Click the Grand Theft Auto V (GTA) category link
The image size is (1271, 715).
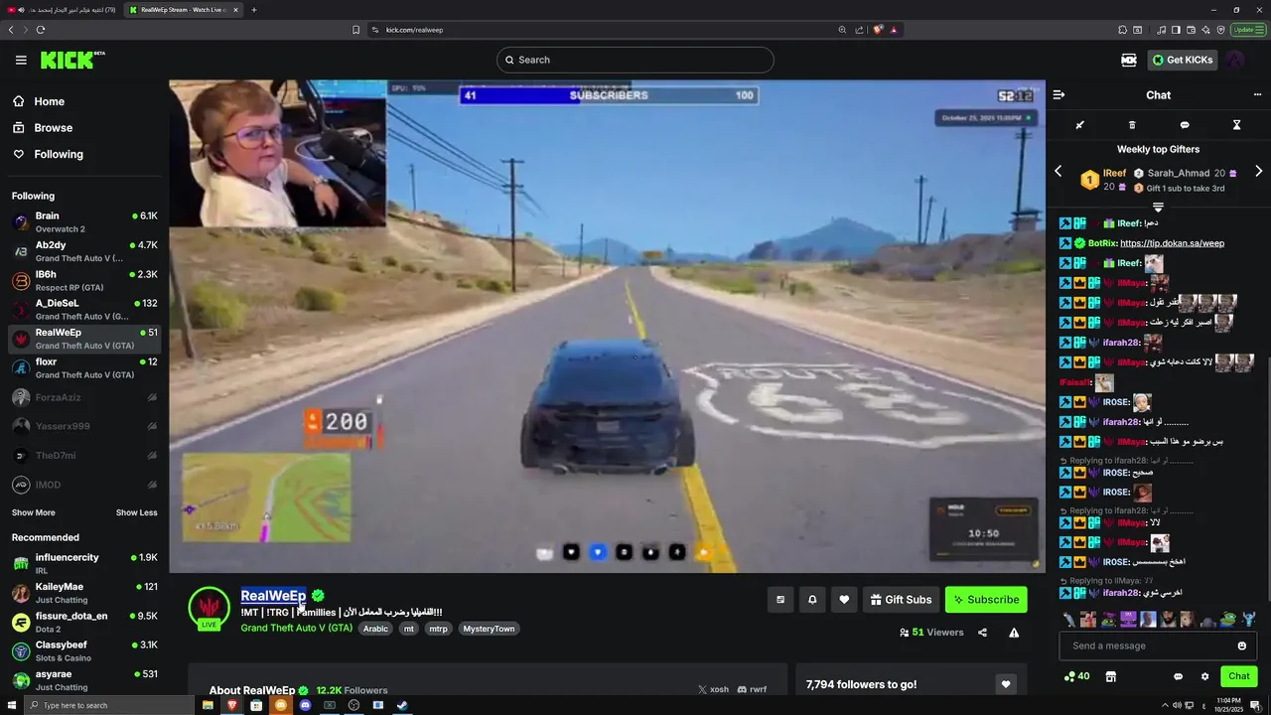tap(296, 628)
